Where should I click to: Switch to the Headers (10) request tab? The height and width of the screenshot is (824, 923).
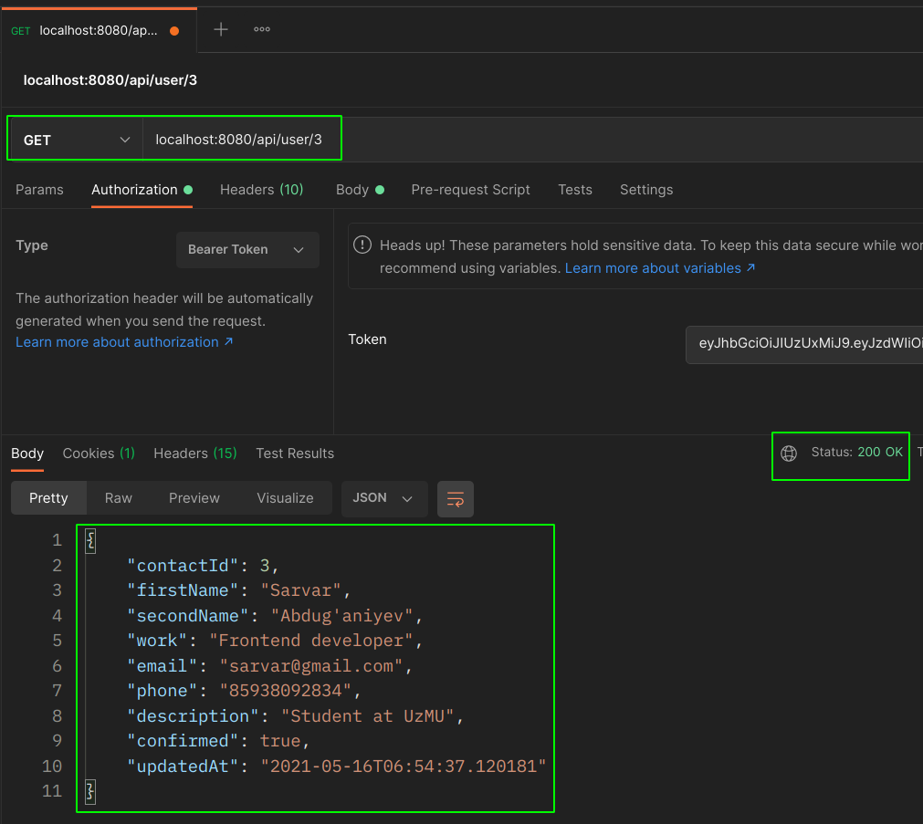point(261,189)
